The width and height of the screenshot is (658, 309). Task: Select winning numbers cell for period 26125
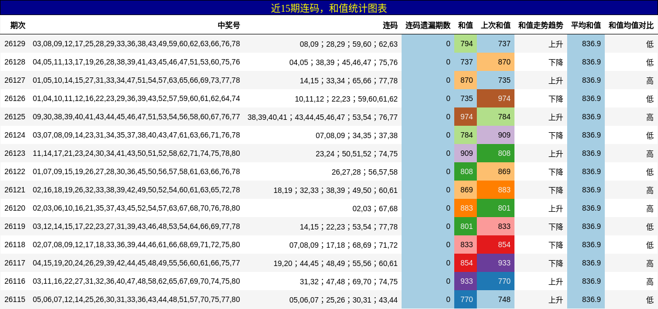(137, 117)
